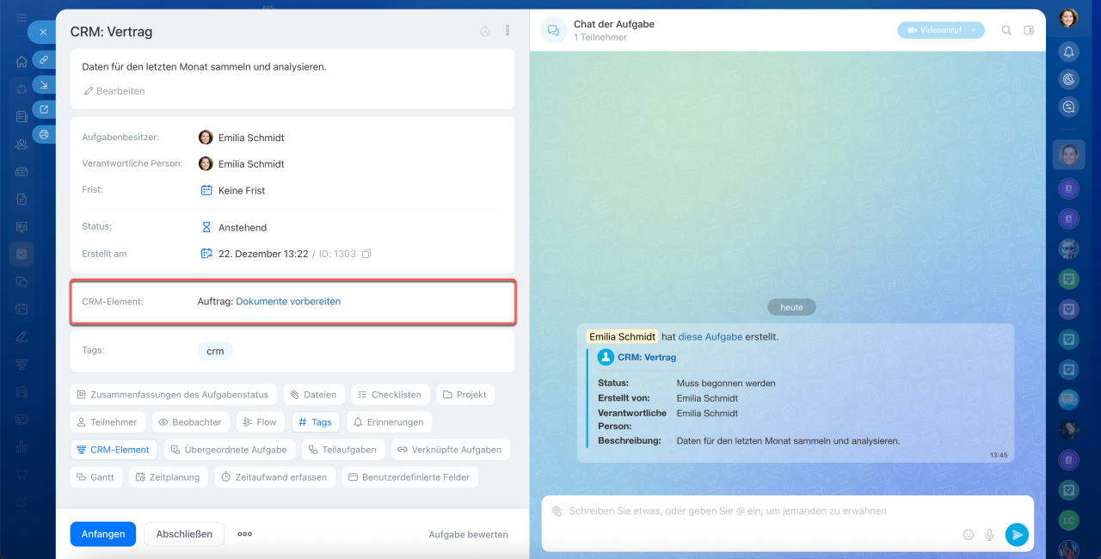This screenshot has height=559, width=1101.
Task: Close the task side panel
Action: (x=43, y=32)
